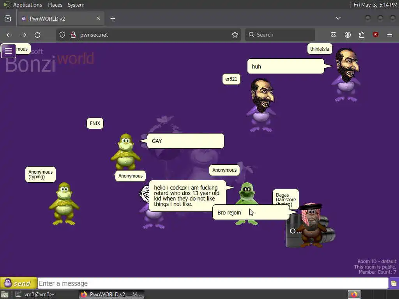
Task: Click the "Bro rejoin" speech bubble
Action: point(251,213)
